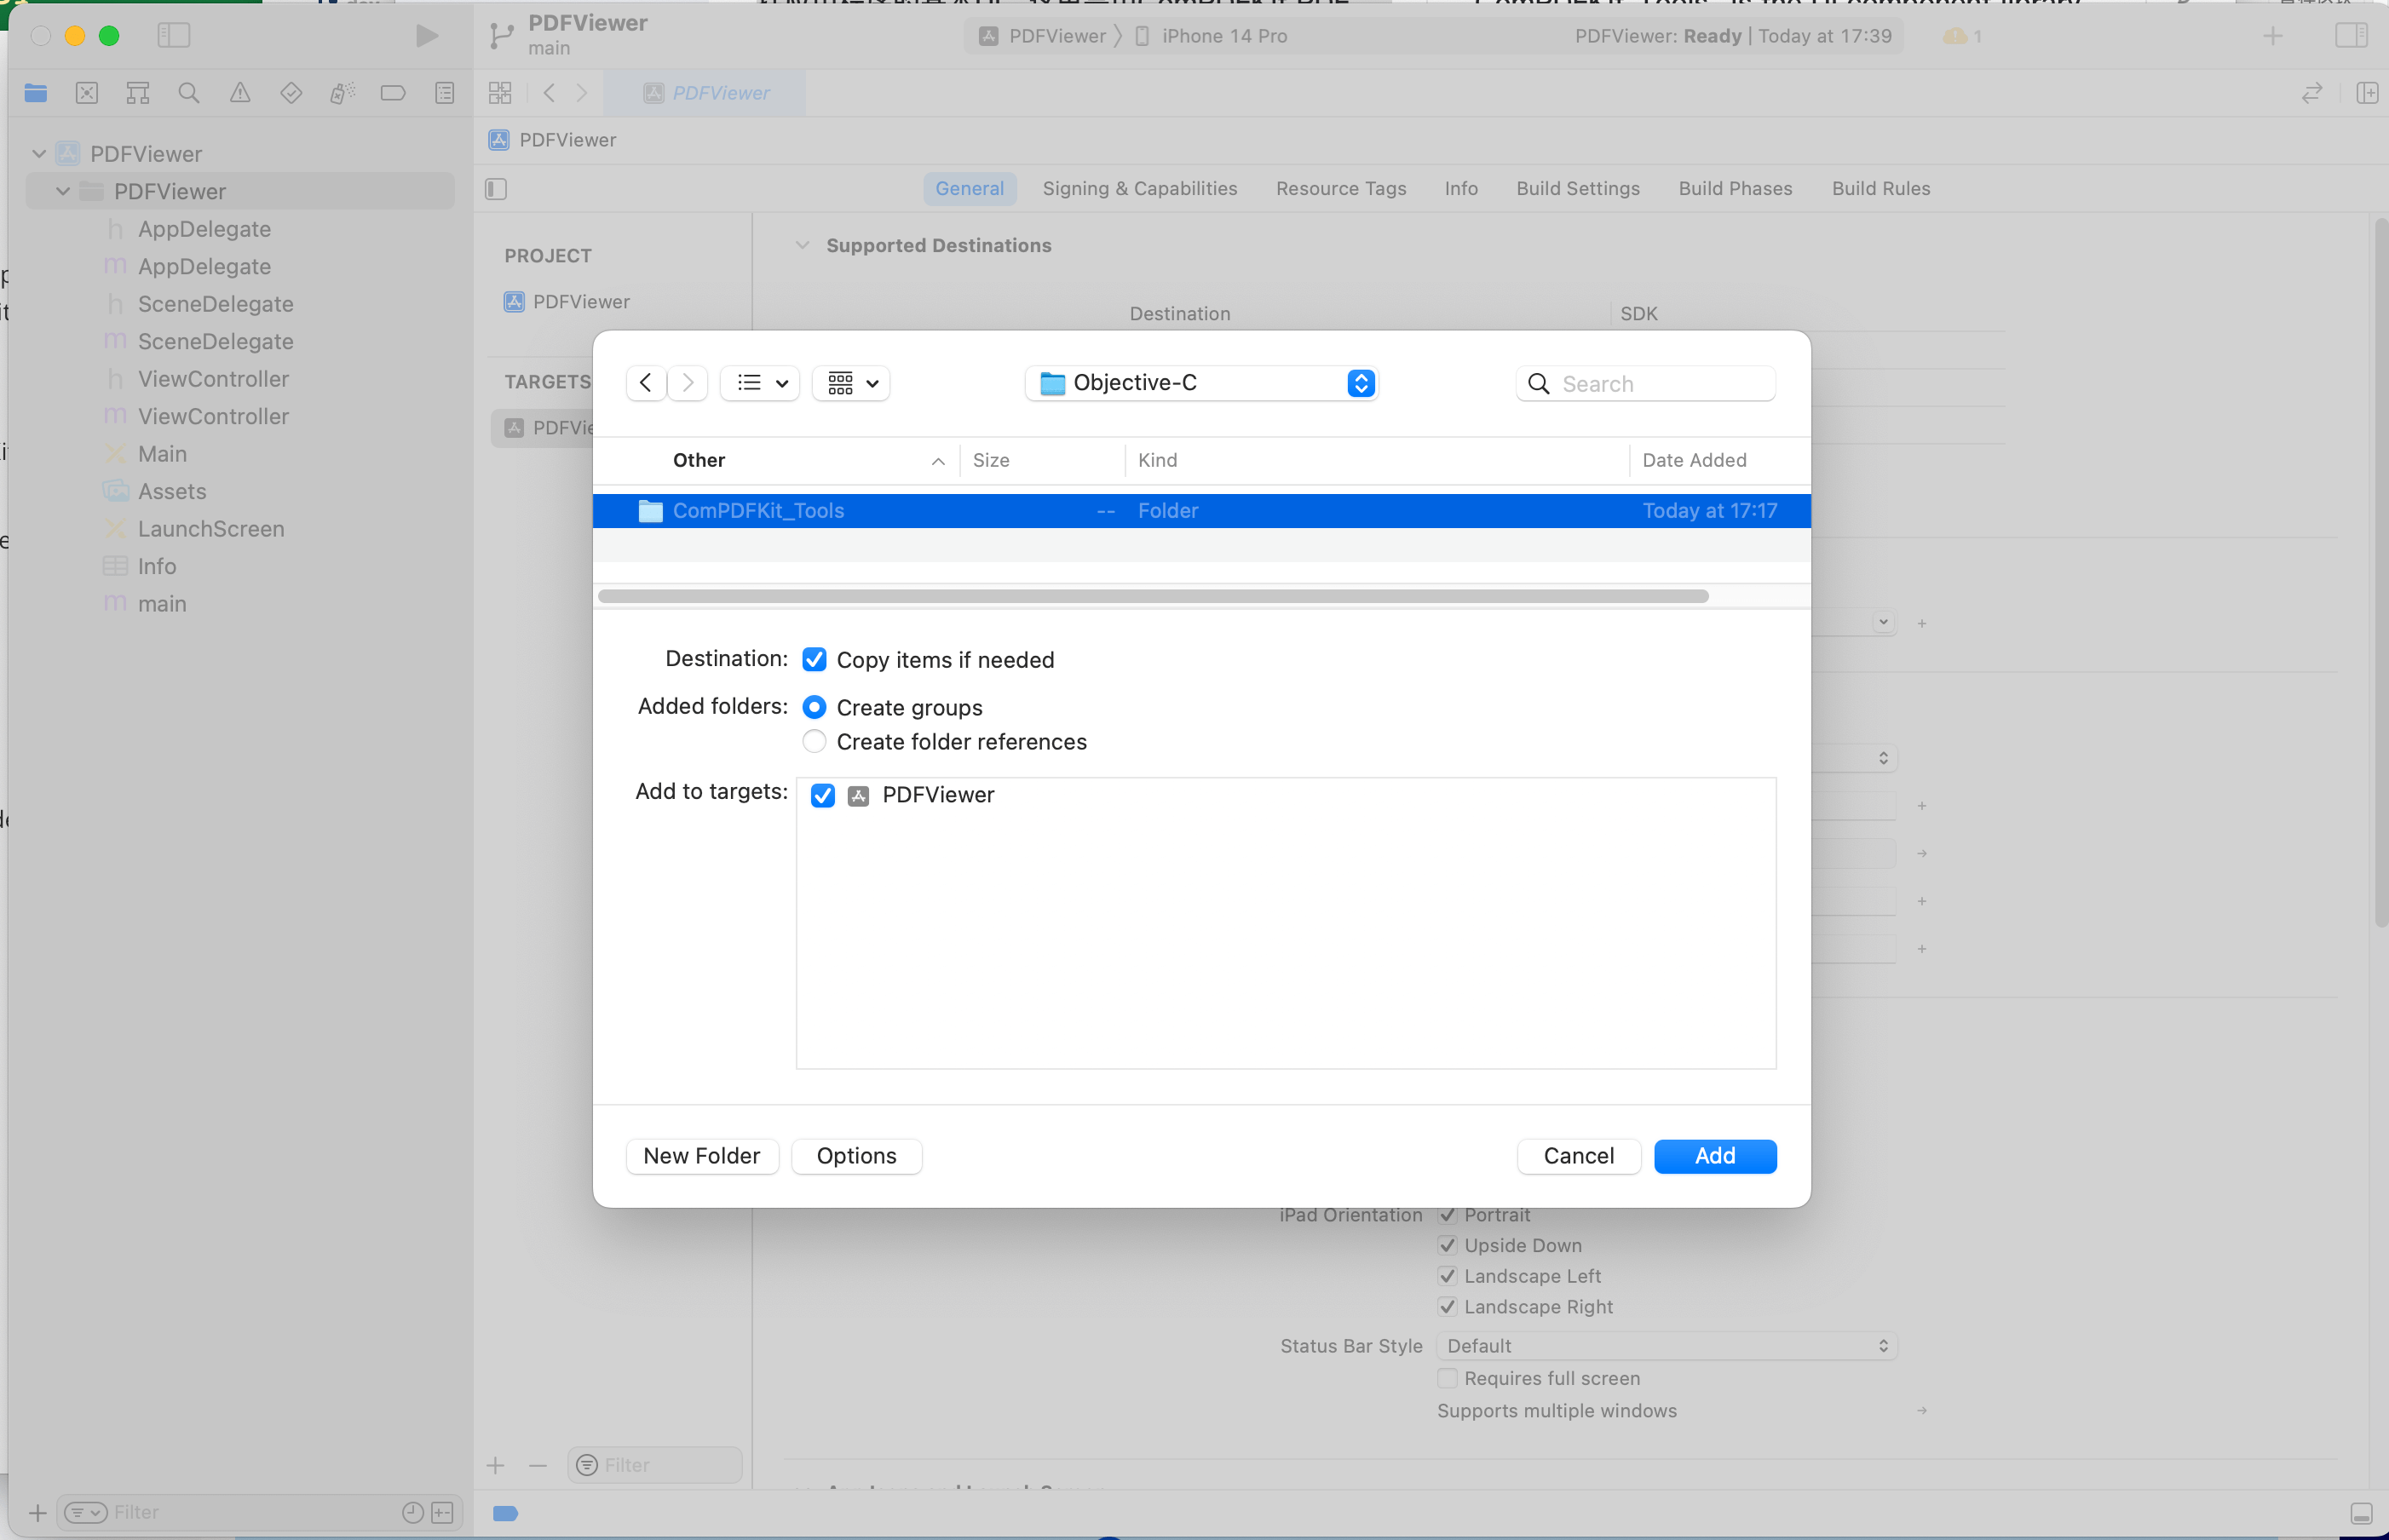2389x1540 pixels.
Task: Switch to Build Settings tab
Action: pos(1578,189)
